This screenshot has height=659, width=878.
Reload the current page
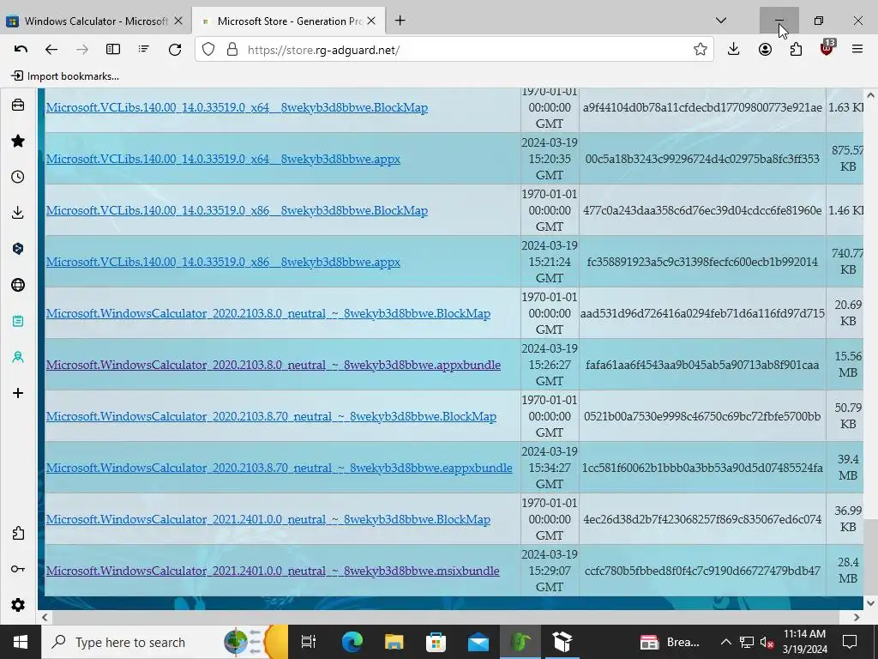point(175,49)
